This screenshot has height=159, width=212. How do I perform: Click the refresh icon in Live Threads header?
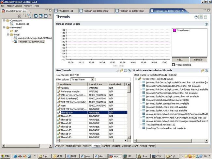pyautogui.click(x=122, y=71)
